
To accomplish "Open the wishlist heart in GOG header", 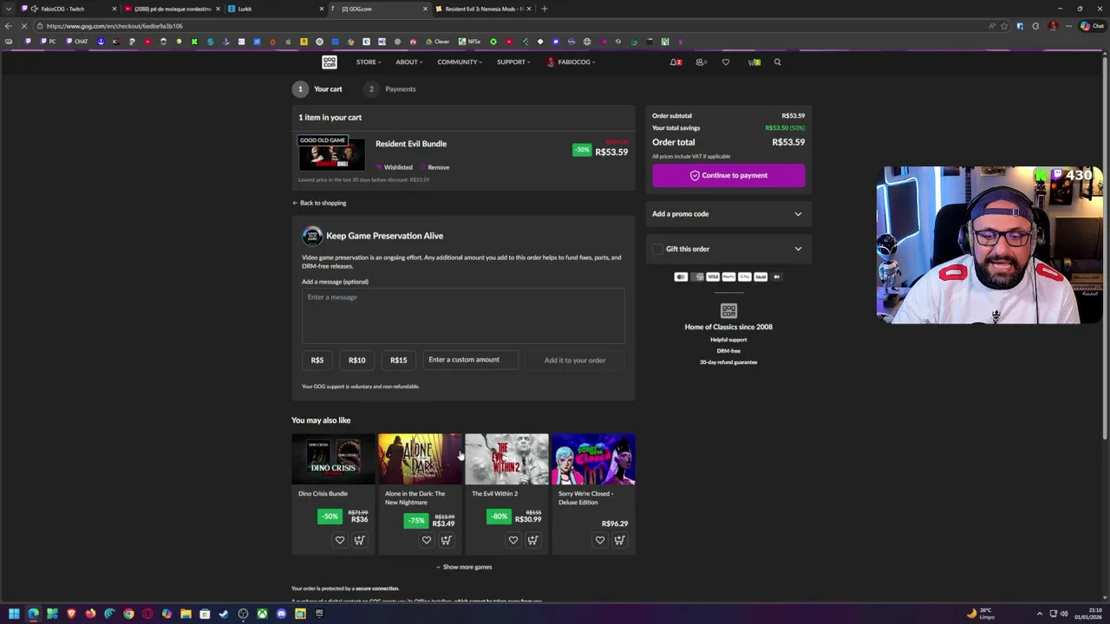I will coord(726,62).
